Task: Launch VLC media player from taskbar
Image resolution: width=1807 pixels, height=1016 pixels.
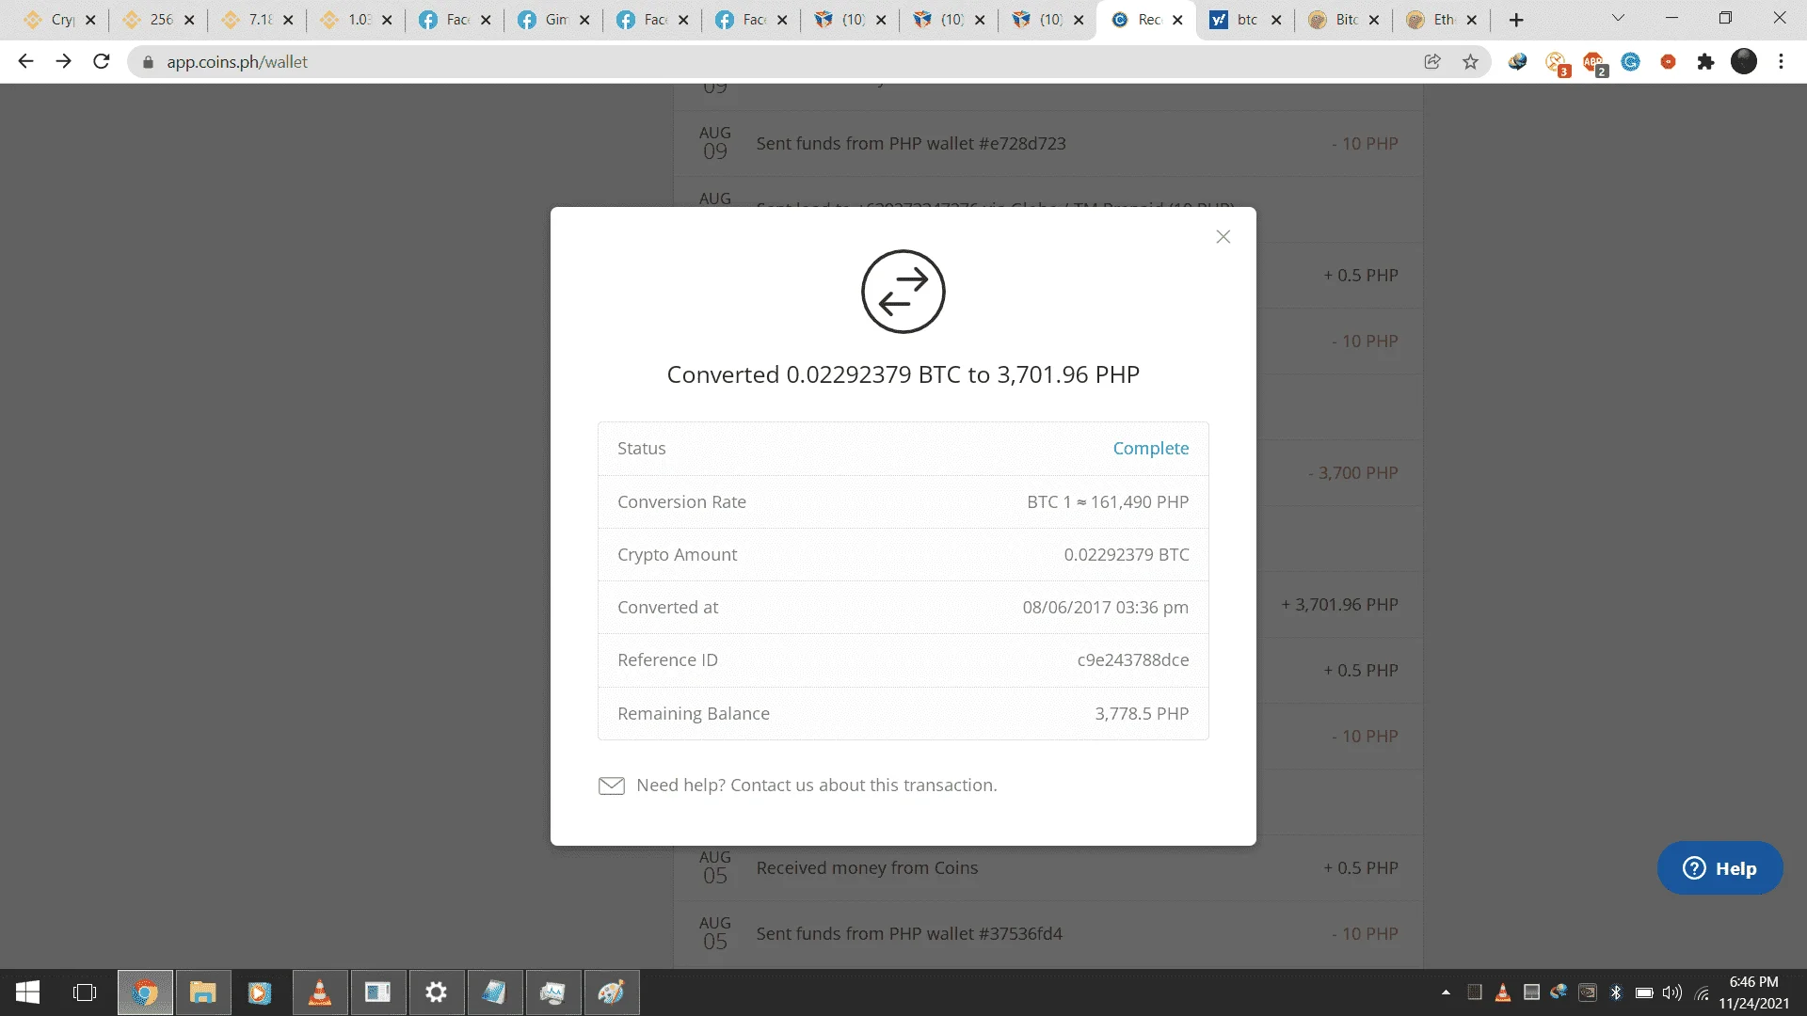Action: (x=320, y=992)
